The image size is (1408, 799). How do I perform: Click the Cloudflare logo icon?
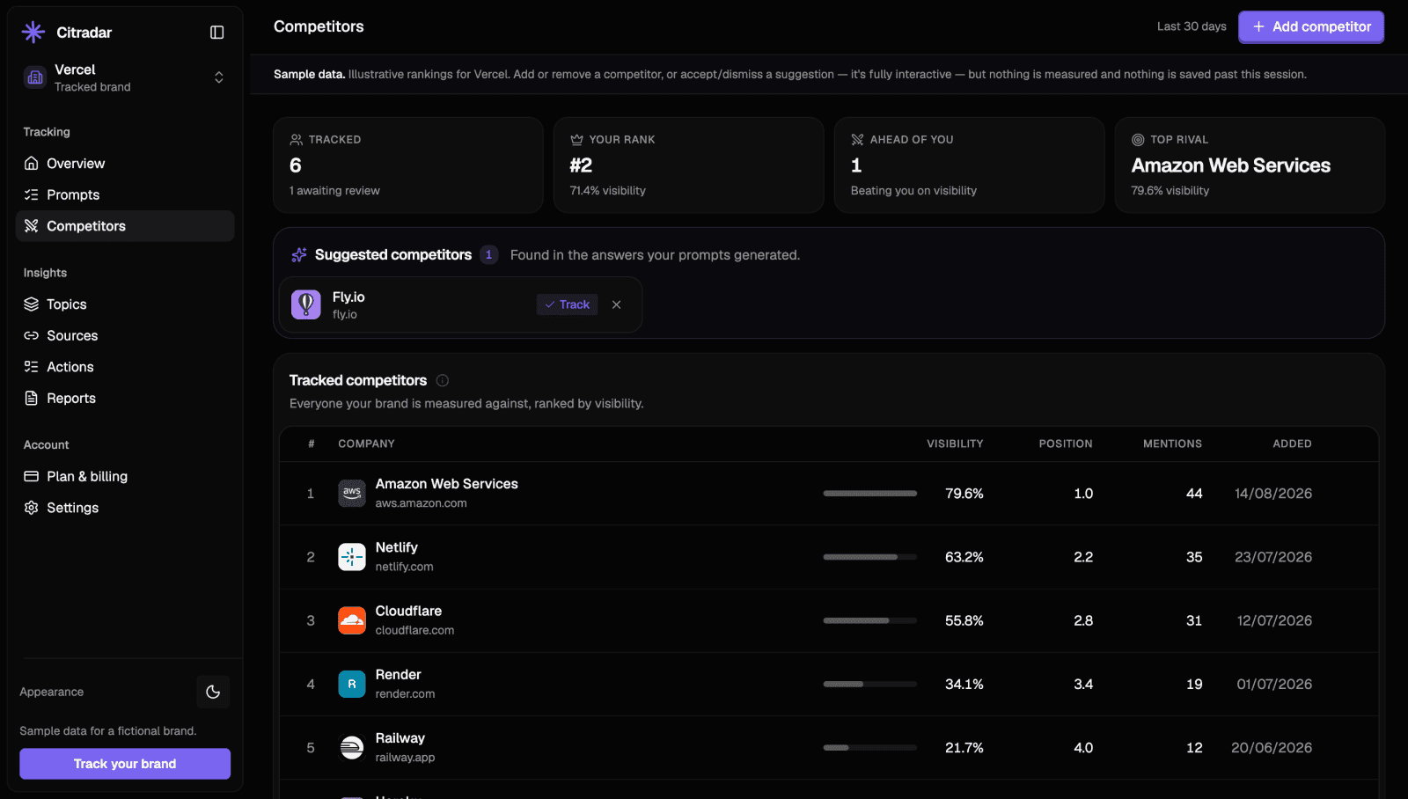point(352,620)
